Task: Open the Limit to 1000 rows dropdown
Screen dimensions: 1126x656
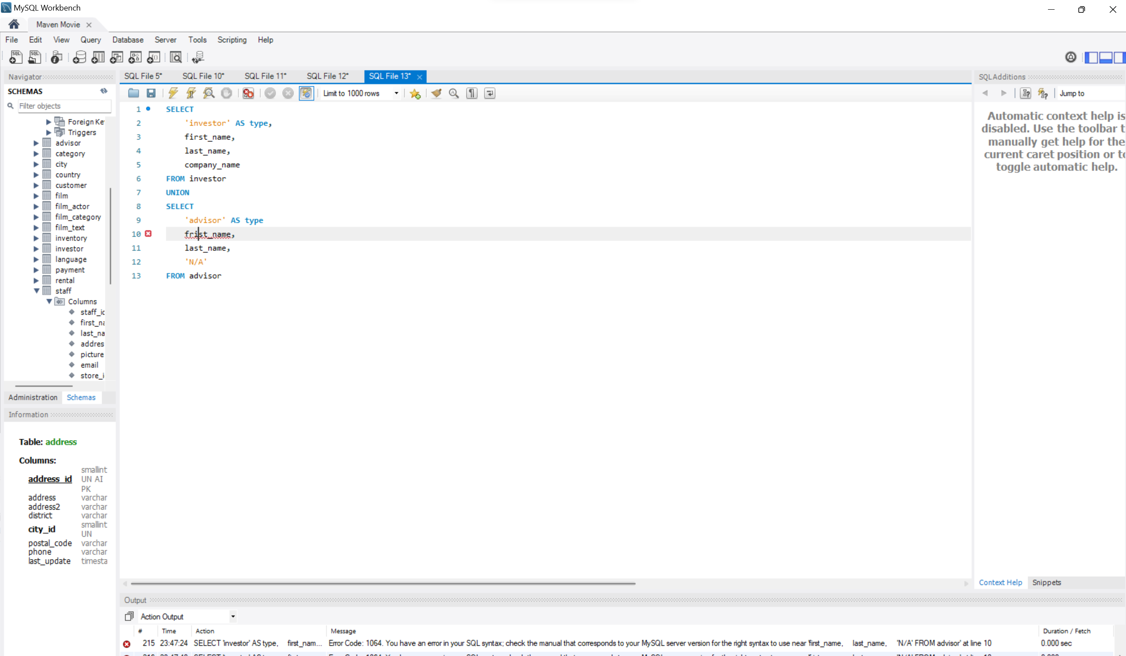Action: pyautogui.click(x=395, y=93)
